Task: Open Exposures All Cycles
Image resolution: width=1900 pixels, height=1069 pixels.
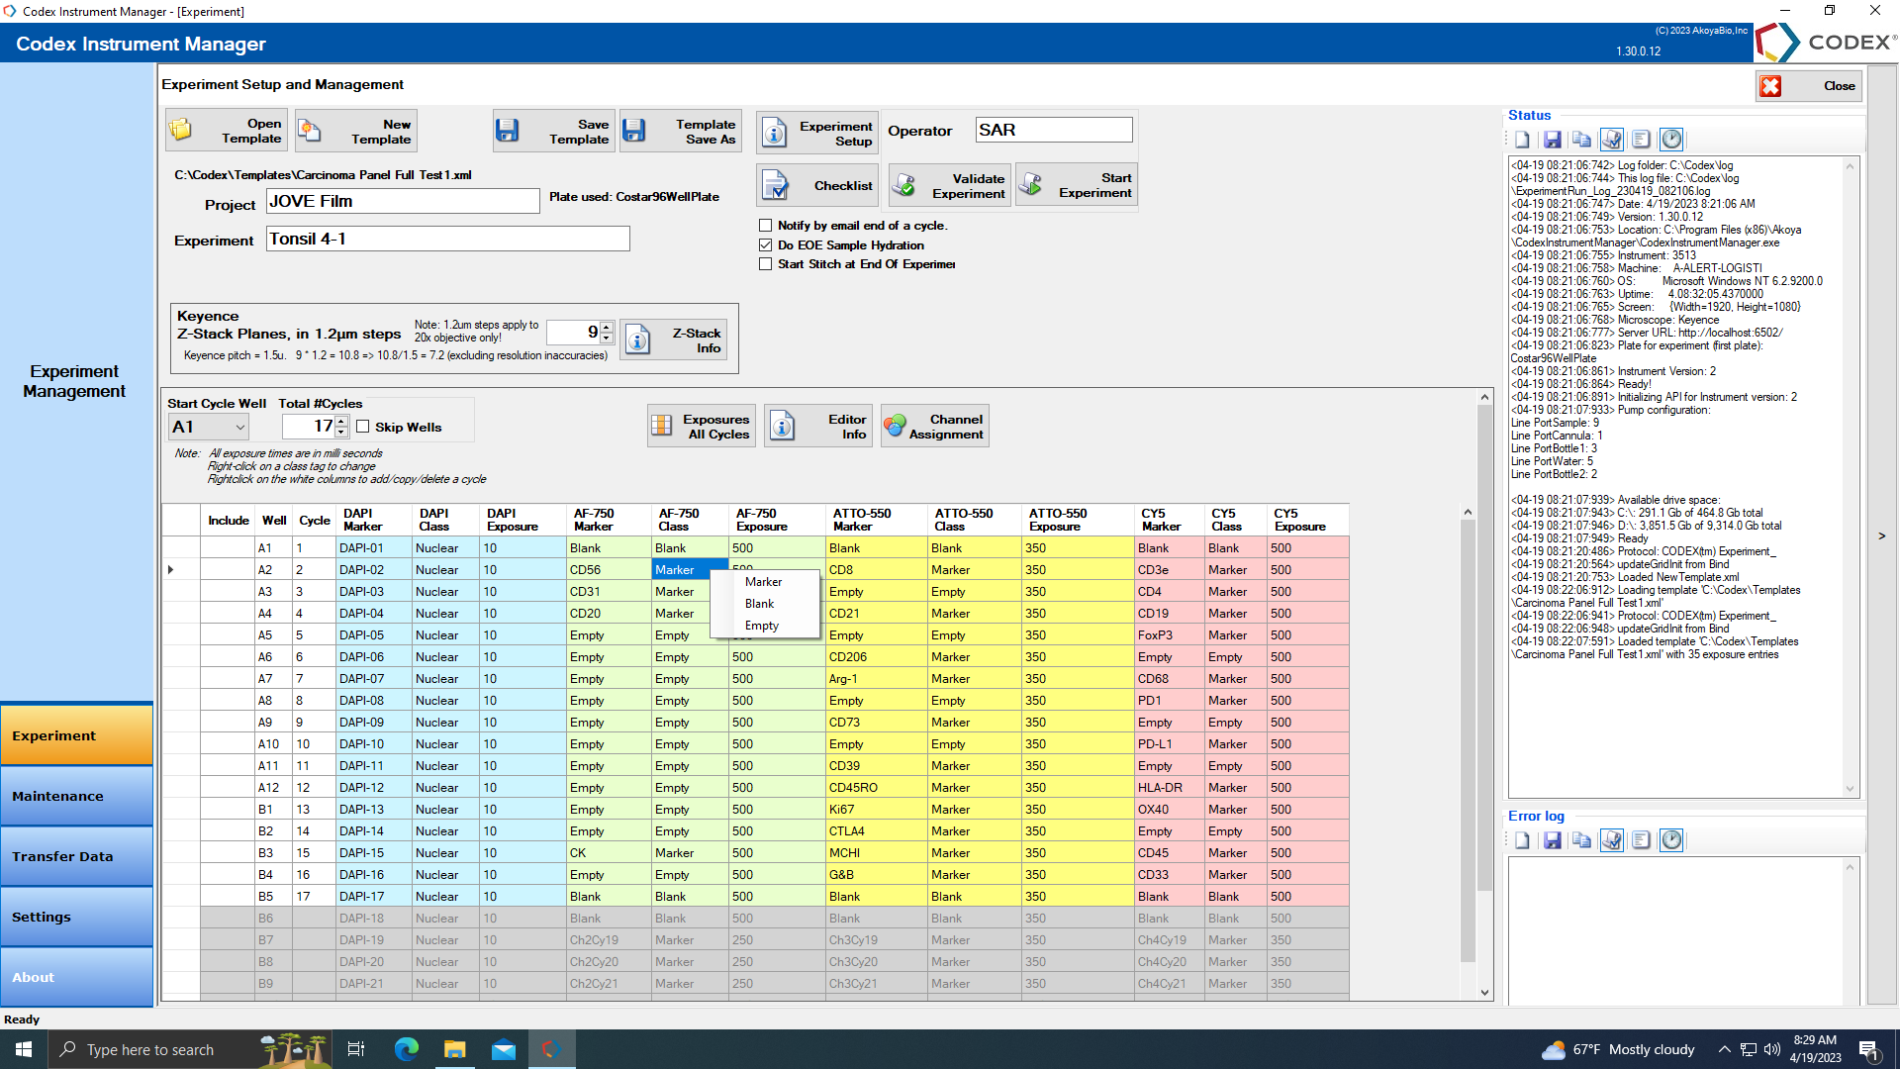Action: 702,427
